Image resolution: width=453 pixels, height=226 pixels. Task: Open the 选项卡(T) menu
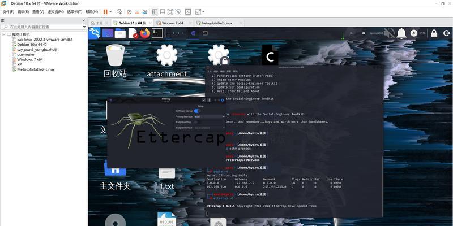[75, 12]
